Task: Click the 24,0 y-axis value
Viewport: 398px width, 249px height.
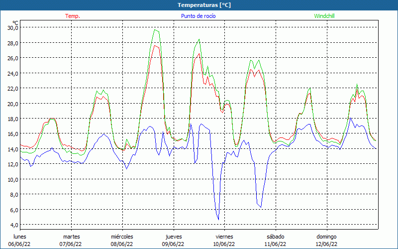Action: 13,73
